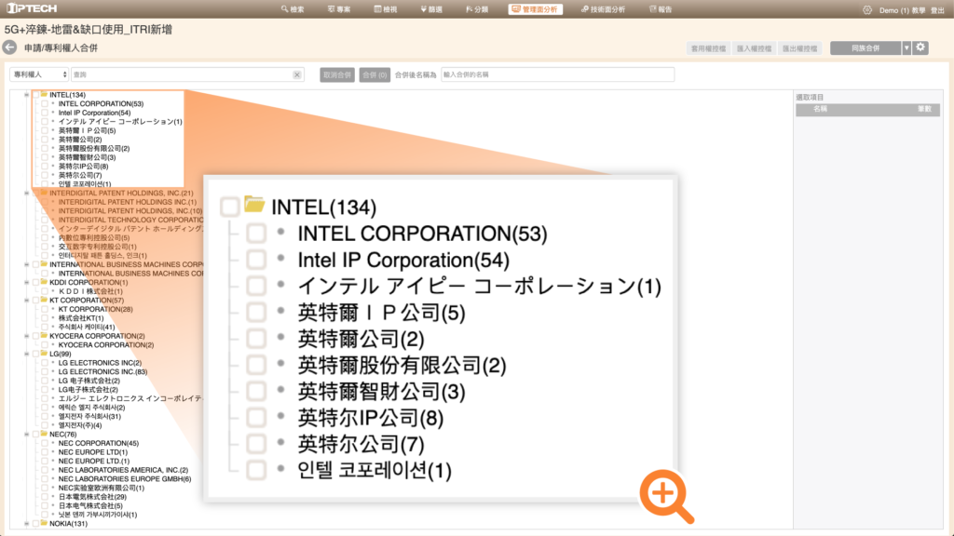Select the 주식회사 케이티(41) row label
954x536 pixels.
87,327
